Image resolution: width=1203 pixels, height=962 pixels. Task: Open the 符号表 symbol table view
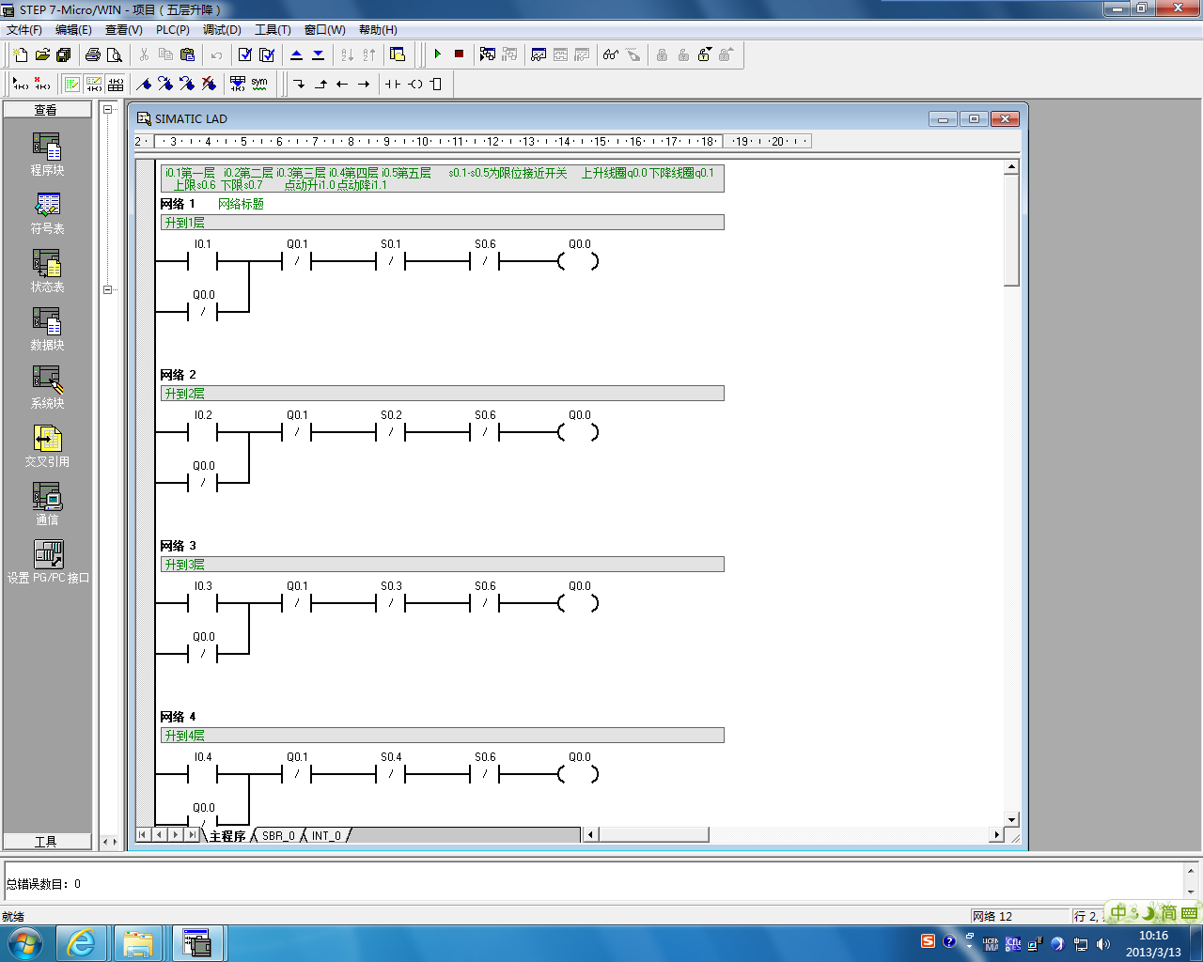click(x=47, y=213)
